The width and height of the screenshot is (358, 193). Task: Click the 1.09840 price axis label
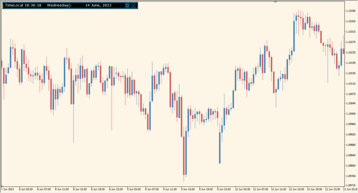(x=351, y=155)
